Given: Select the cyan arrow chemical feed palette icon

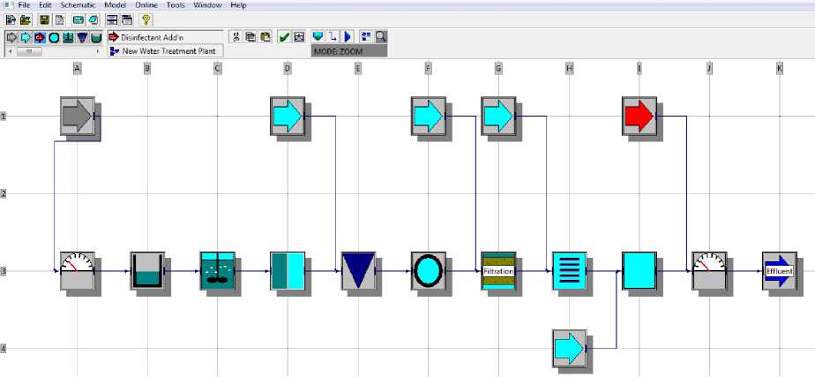Looking at the screenshot, I should pyautogui.click(x=25, y=37).
